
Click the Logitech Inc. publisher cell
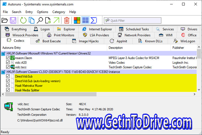coord(181,63)
